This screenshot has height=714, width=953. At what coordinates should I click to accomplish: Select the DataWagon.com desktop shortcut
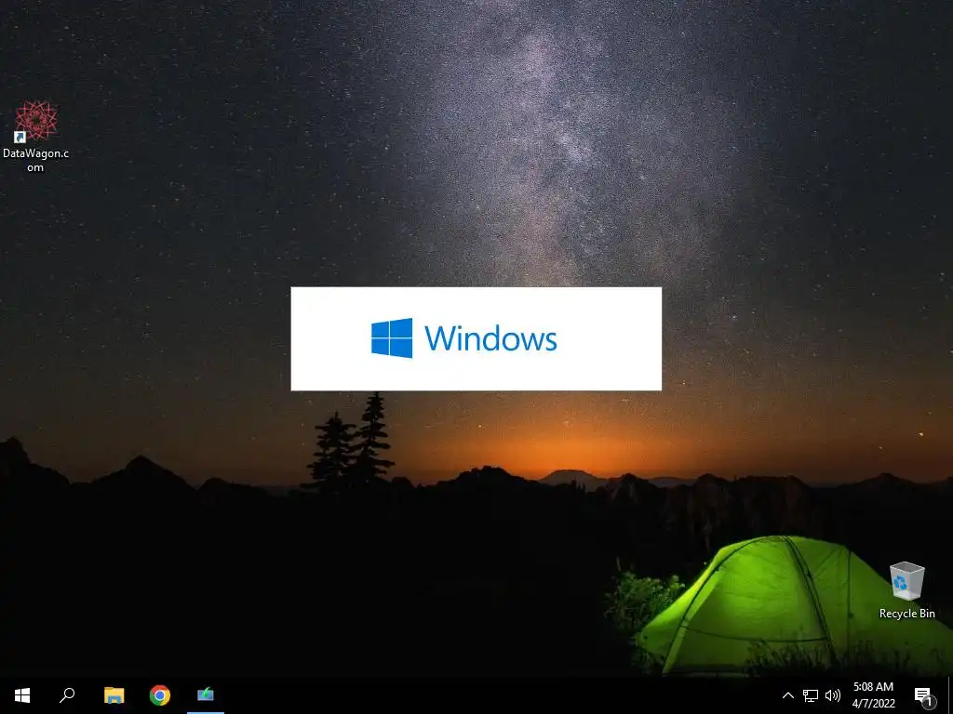(x=36, y=137)
